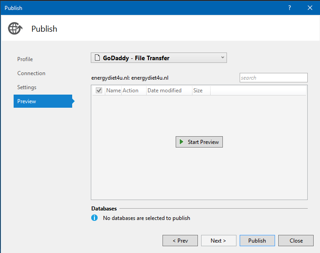Select the Preview step
This screenshot has width=320, height=253.
click(43, 101)
